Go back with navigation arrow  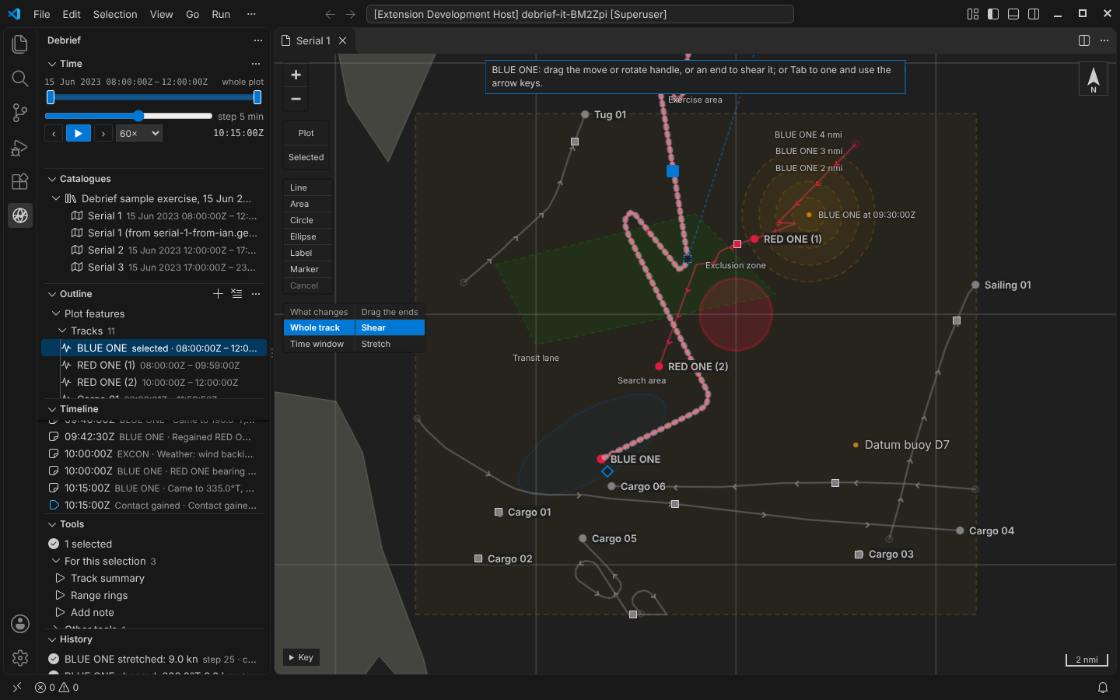pyautogui.click(x=330, y=14)
